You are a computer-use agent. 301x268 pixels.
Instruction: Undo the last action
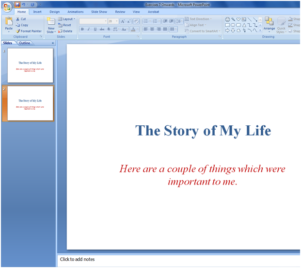coord(23,4)
